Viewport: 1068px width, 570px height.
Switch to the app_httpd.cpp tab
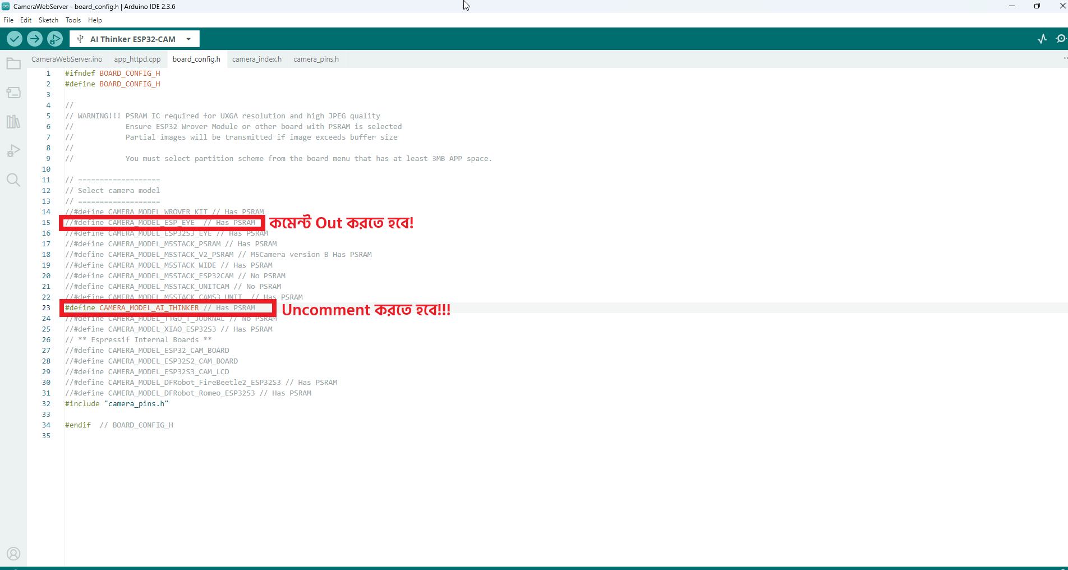click(137, 59)
